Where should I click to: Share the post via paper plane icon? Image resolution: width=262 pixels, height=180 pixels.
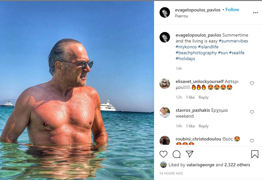pos(190,154)
